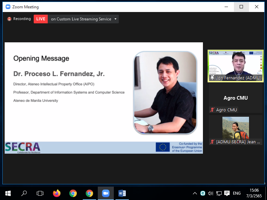The height and width of the screenshot is (200, 267).
Task: Close the Zoom Meeting window
Action: pyautogui.click(x=257, y=7)
